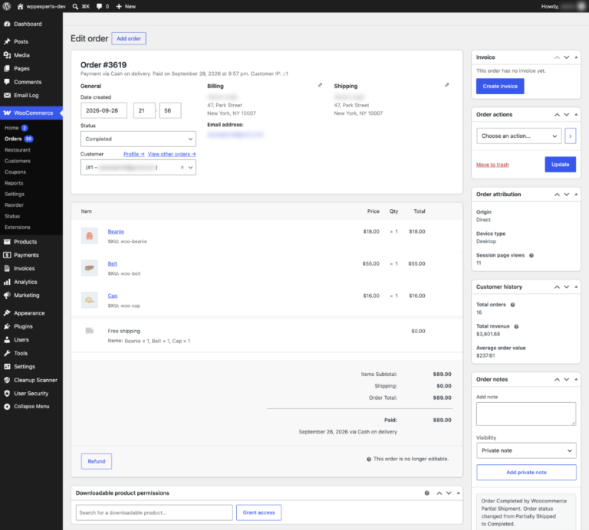This screenshot has width=589, height=530.
Task: Click the Total revenue help icon
Action: coord(516,326)
